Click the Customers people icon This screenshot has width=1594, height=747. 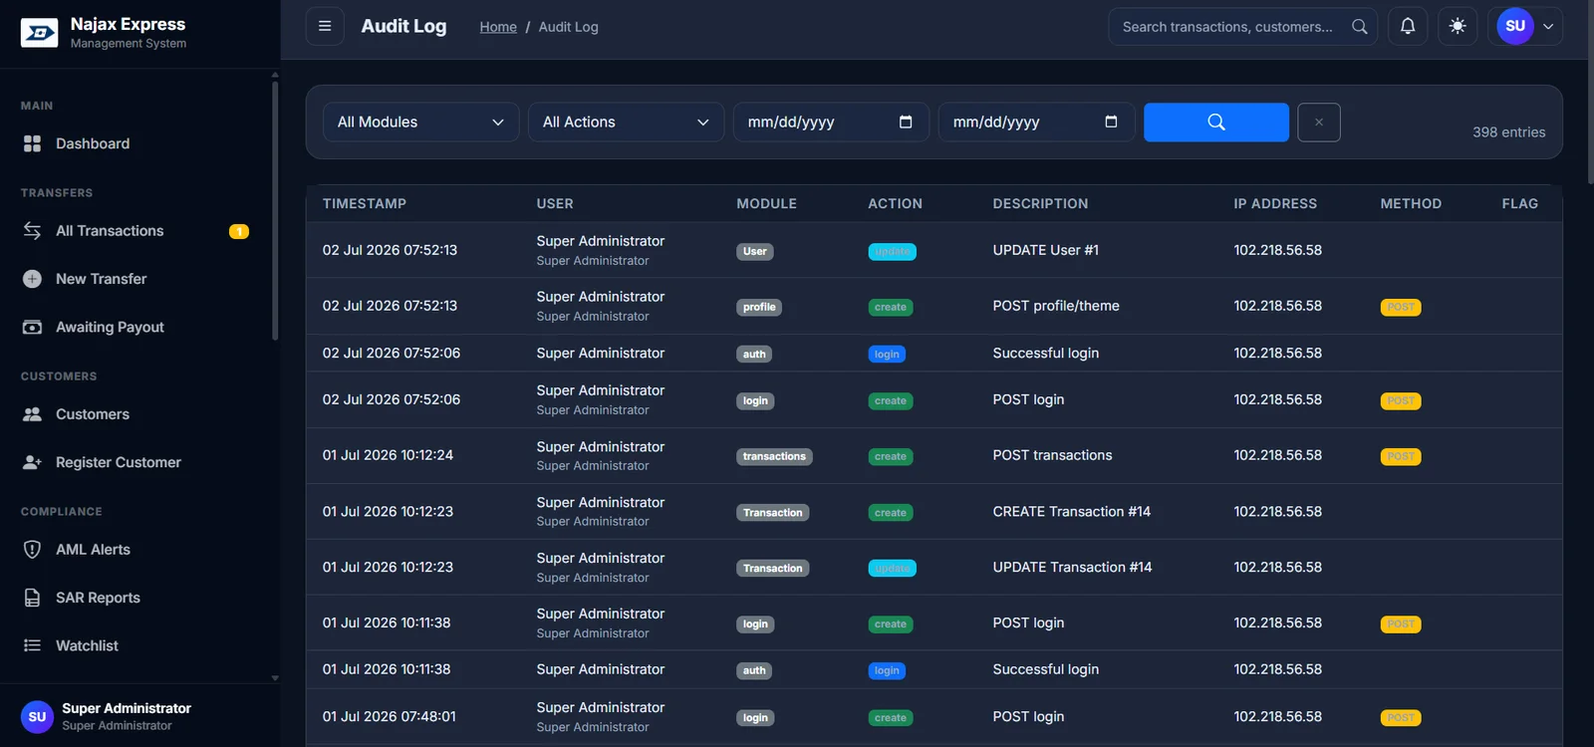coord(32,414)
